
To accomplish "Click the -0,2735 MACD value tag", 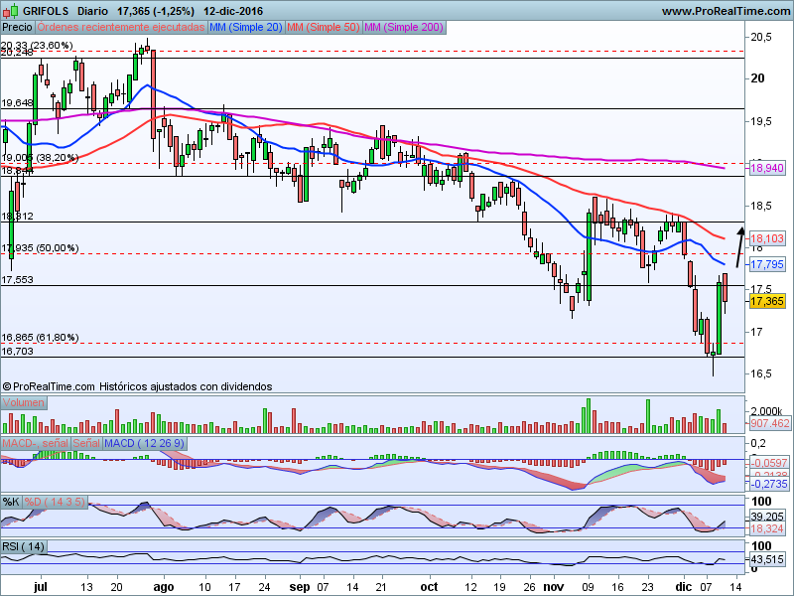I will [768, 484].
